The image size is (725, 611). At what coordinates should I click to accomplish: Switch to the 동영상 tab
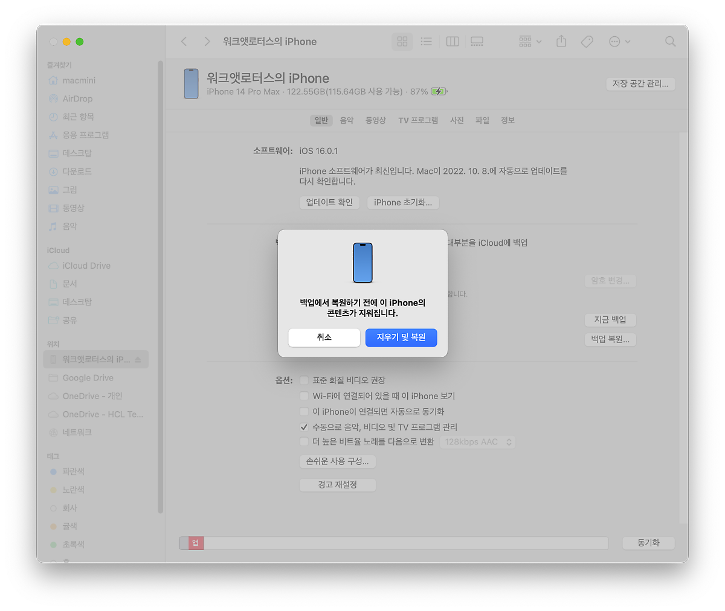coord(375,120)
